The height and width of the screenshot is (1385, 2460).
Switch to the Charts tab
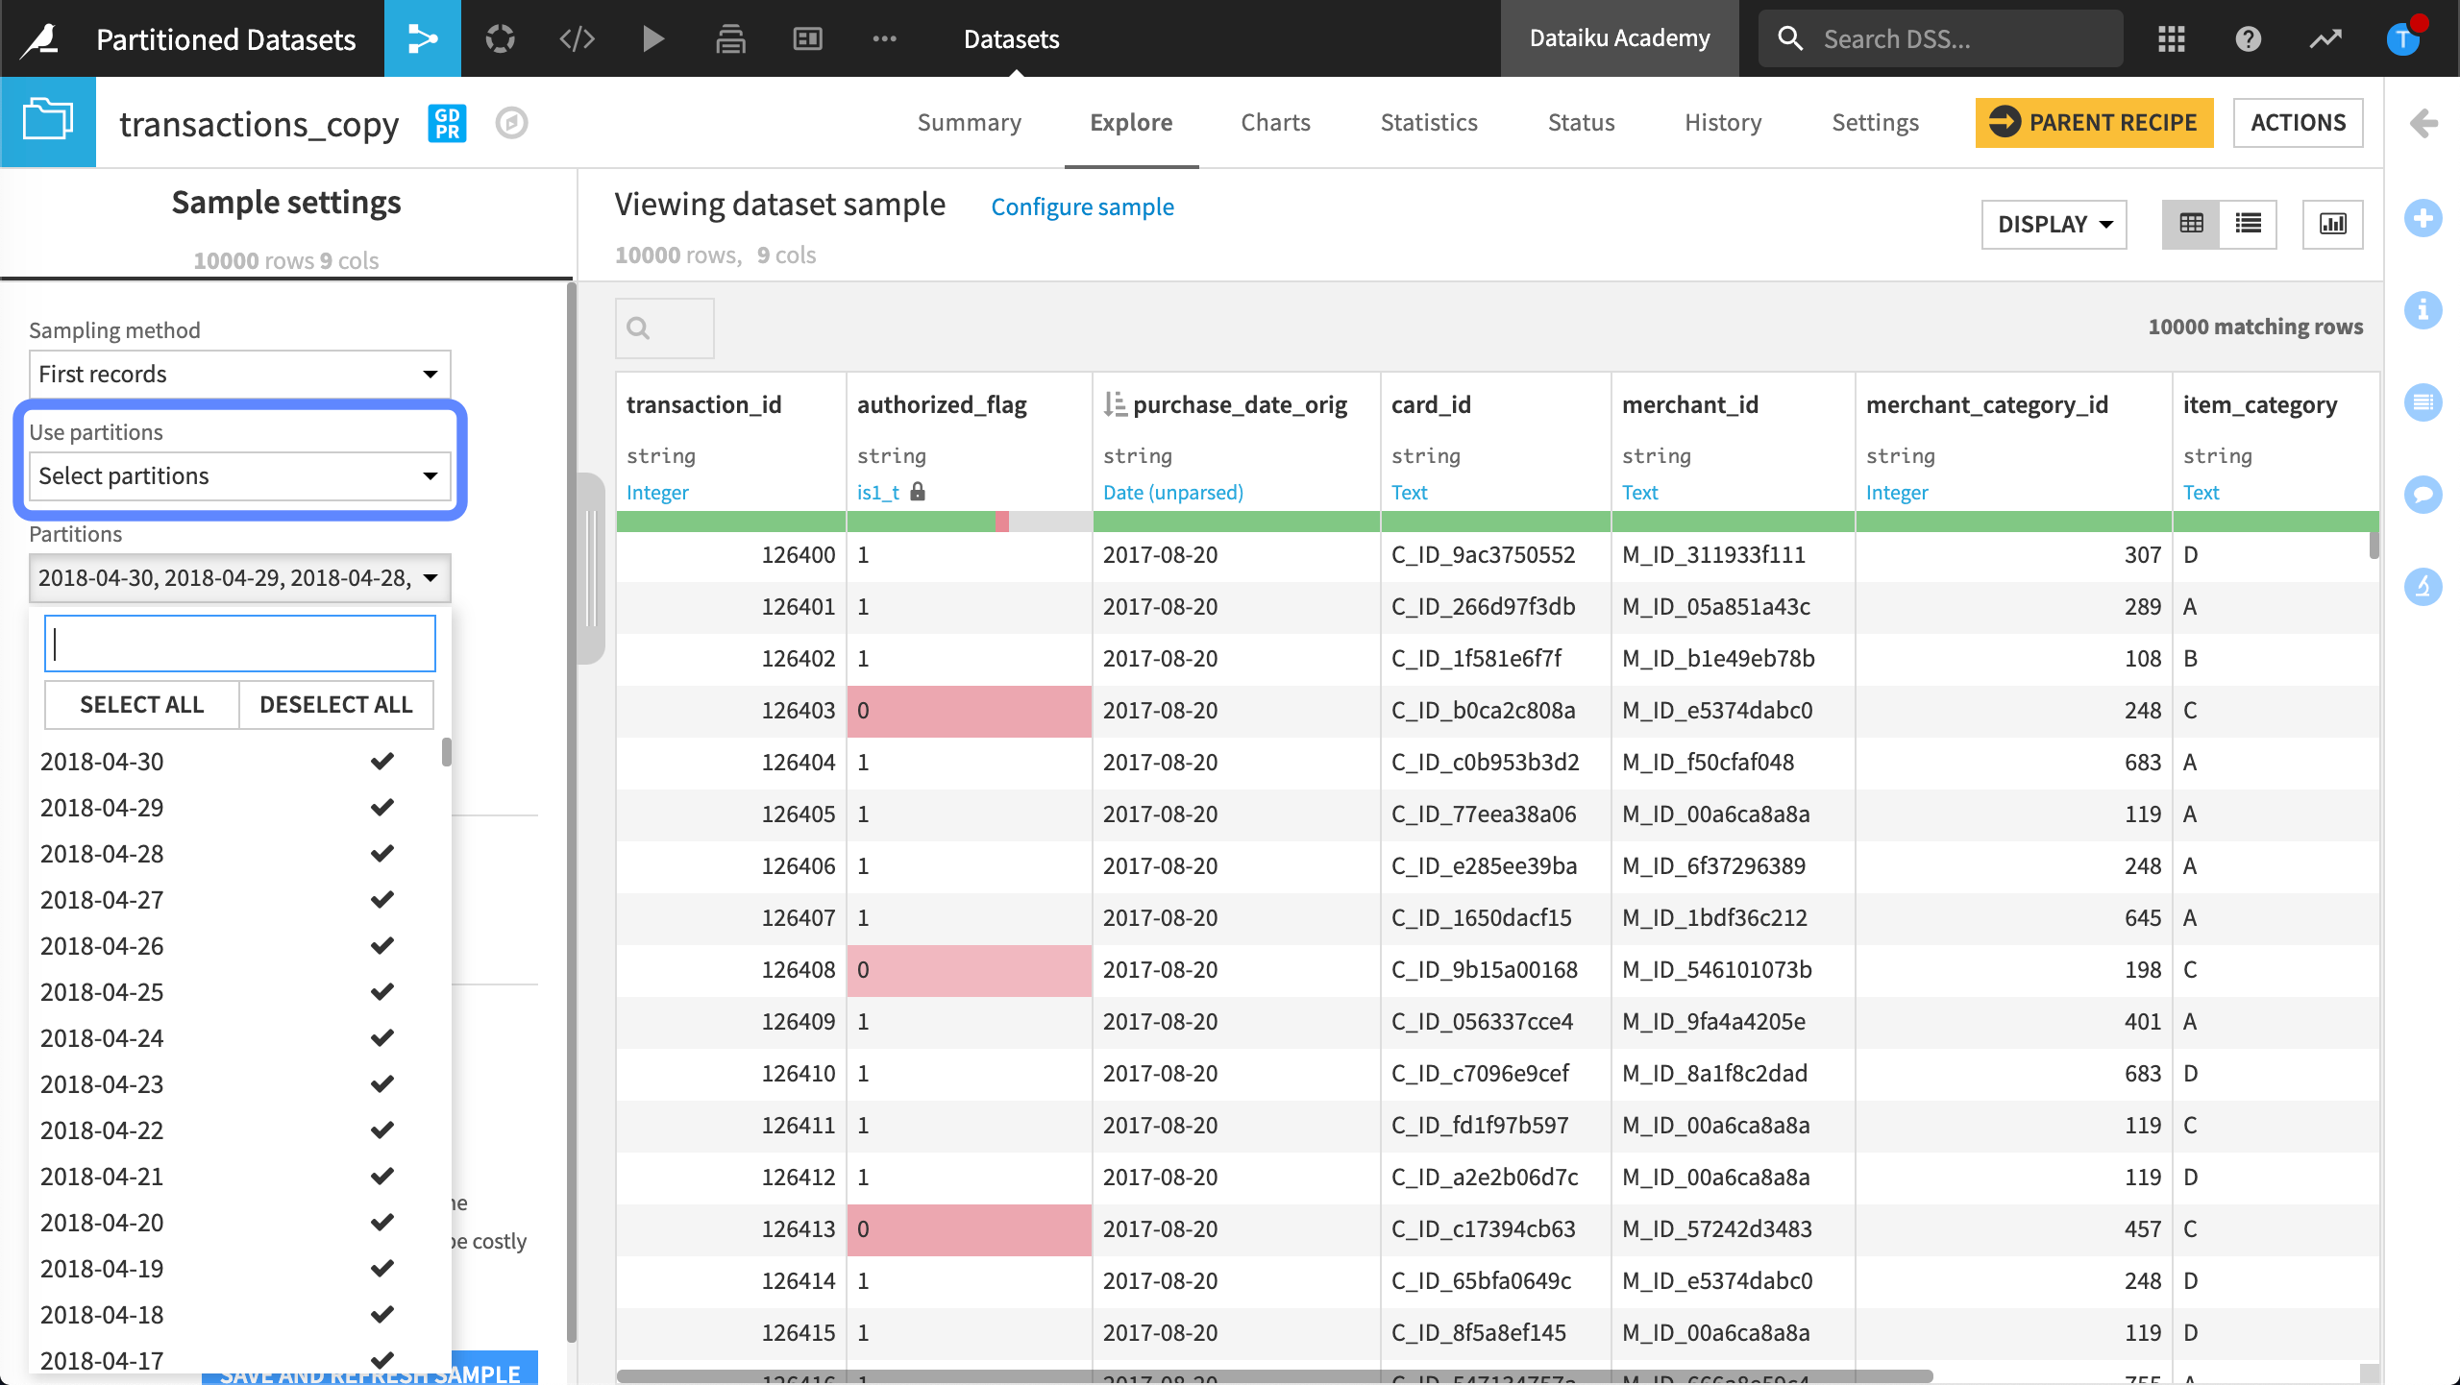point(1275,122)
